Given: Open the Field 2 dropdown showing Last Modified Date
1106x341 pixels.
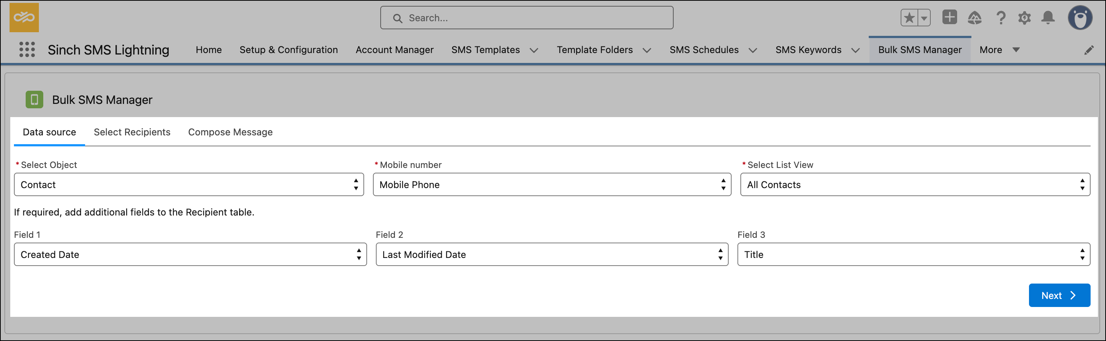Looking at the screenshot, I should point(552,254).
